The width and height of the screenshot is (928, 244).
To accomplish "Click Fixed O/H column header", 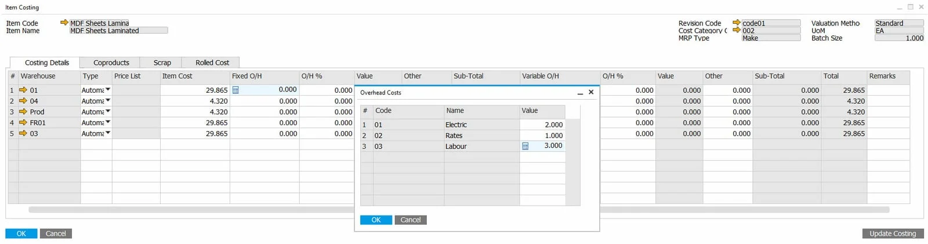I will [x=264, y=76].
